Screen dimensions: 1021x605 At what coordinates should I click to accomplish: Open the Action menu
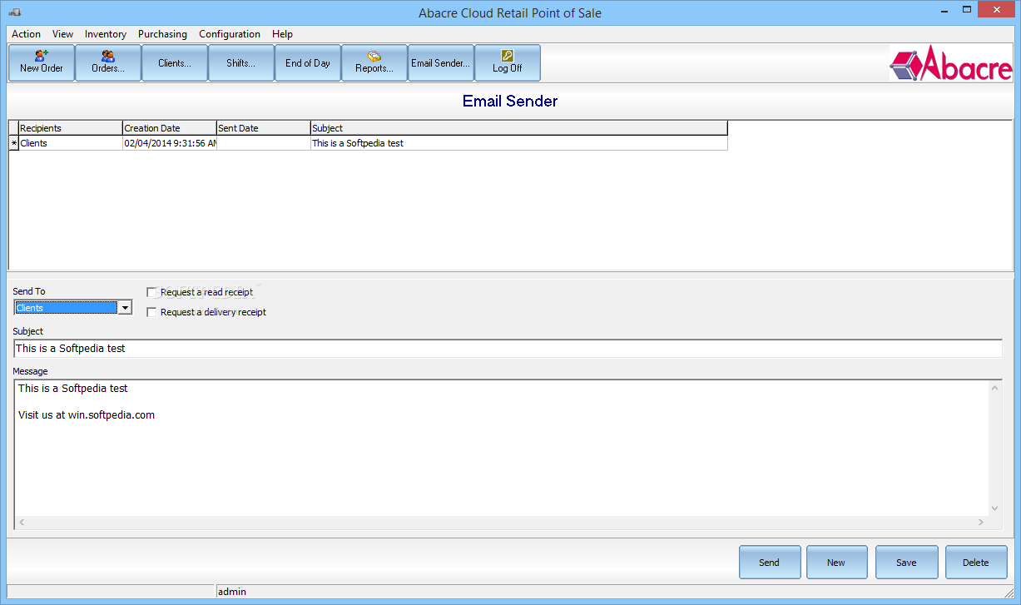click(26, 34)
